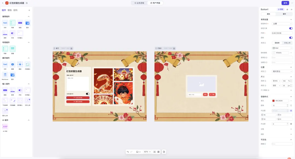
Task: Open the 属性 tab in the properties panel
Action: [269, 14]
